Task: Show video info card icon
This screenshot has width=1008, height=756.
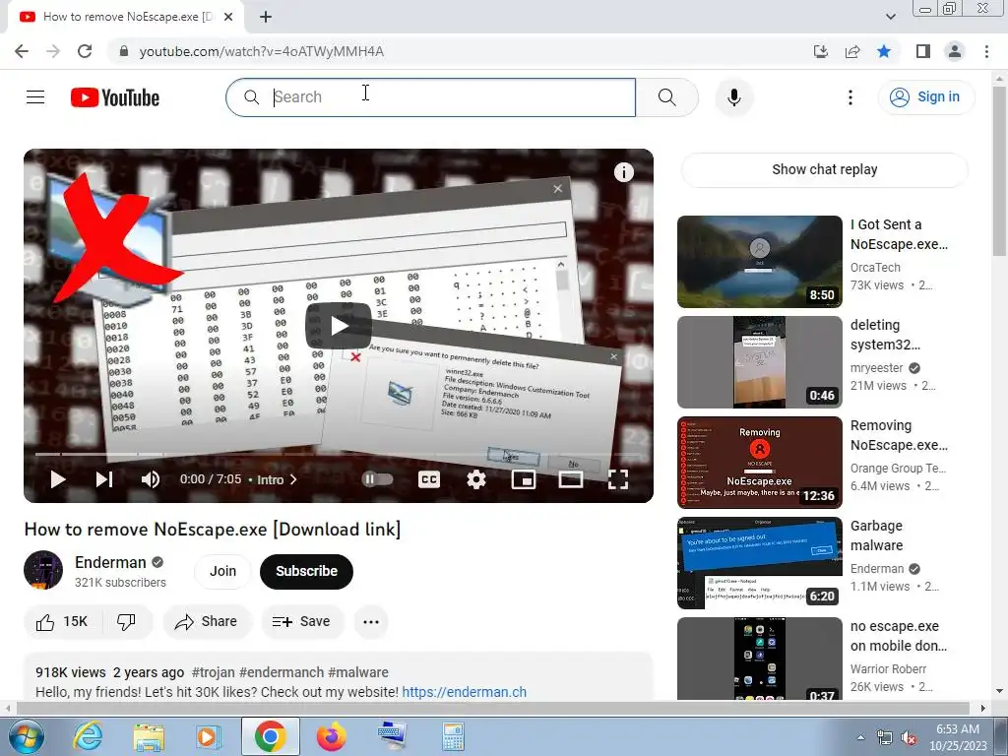Action: (623, 172)
